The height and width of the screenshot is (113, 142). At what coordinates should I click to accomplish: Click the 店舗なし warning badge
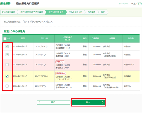(x=60, y=62)
